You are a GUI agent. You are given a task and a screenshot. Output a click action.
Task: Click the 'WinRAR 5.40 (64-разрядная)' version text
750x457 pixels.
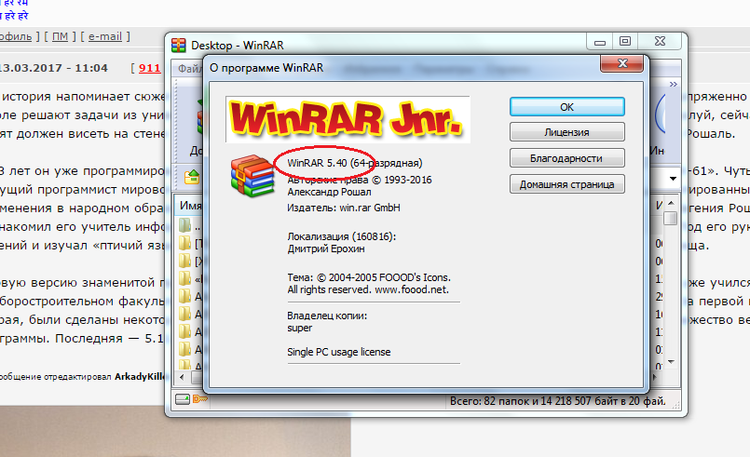coord(354,163)
